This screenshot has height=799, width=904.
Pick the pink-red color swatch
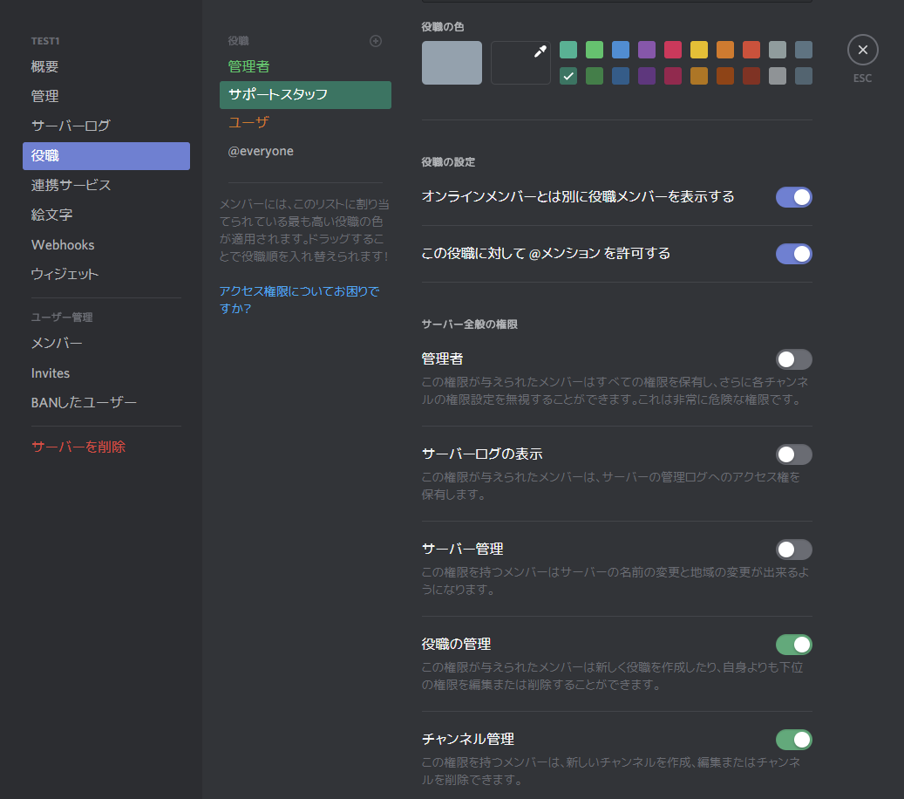click(x=673, y=50)
